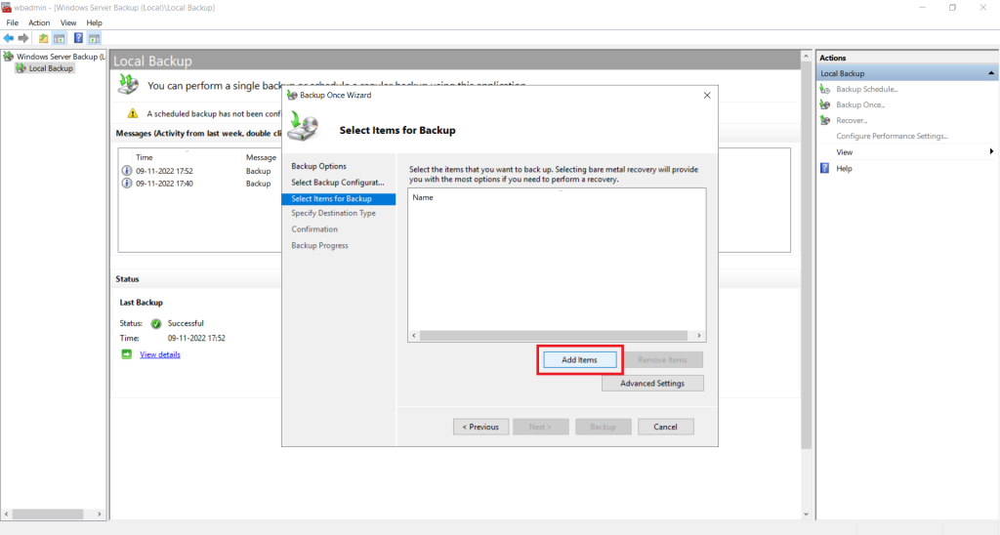Click the Message column header
The image size is (1000, 535).
[261, 157]
